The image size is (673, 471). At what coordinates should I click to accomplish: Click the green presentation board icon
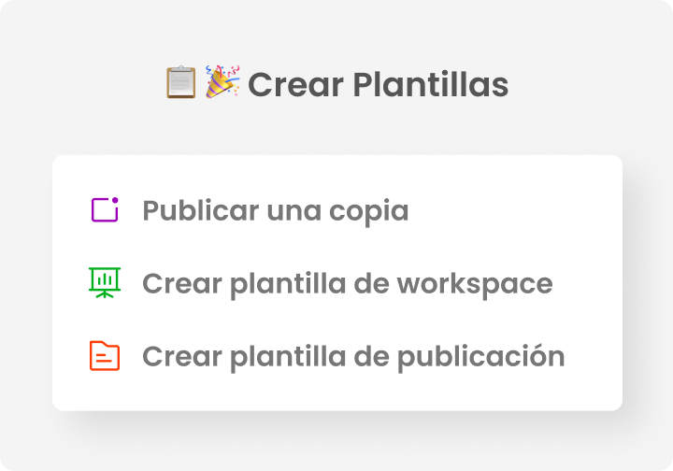click(x=105, y=282)
